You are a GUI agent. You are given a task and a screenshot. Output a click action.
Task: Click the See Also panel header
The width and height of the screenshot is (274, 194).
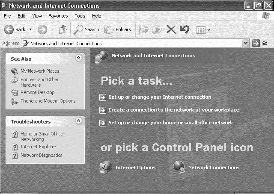coord(45,59)
